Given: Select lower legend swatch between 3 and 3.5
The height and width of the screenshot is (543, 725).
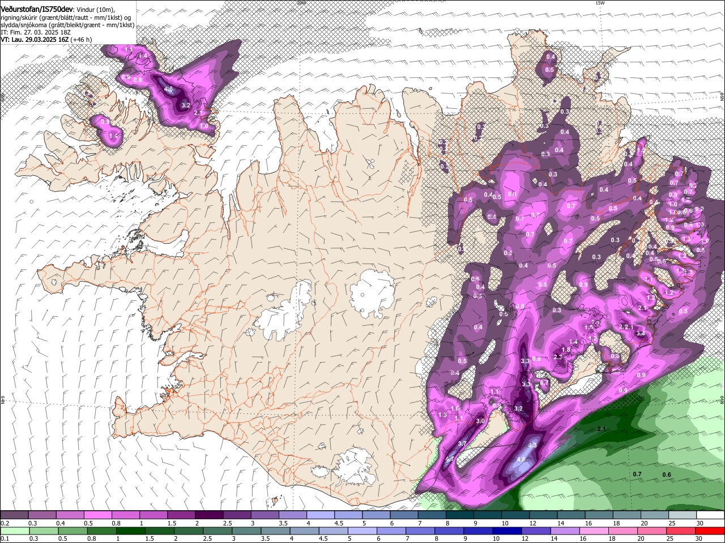Looking at the screenshot, I should 246,531.
